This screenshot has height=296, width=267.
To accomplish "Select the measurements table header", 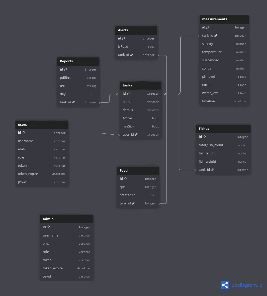I will click(224, 19).
